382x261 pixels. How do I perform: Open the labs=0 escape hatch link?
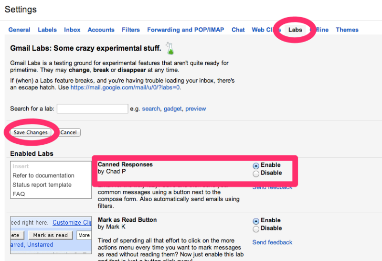(125, 87)
